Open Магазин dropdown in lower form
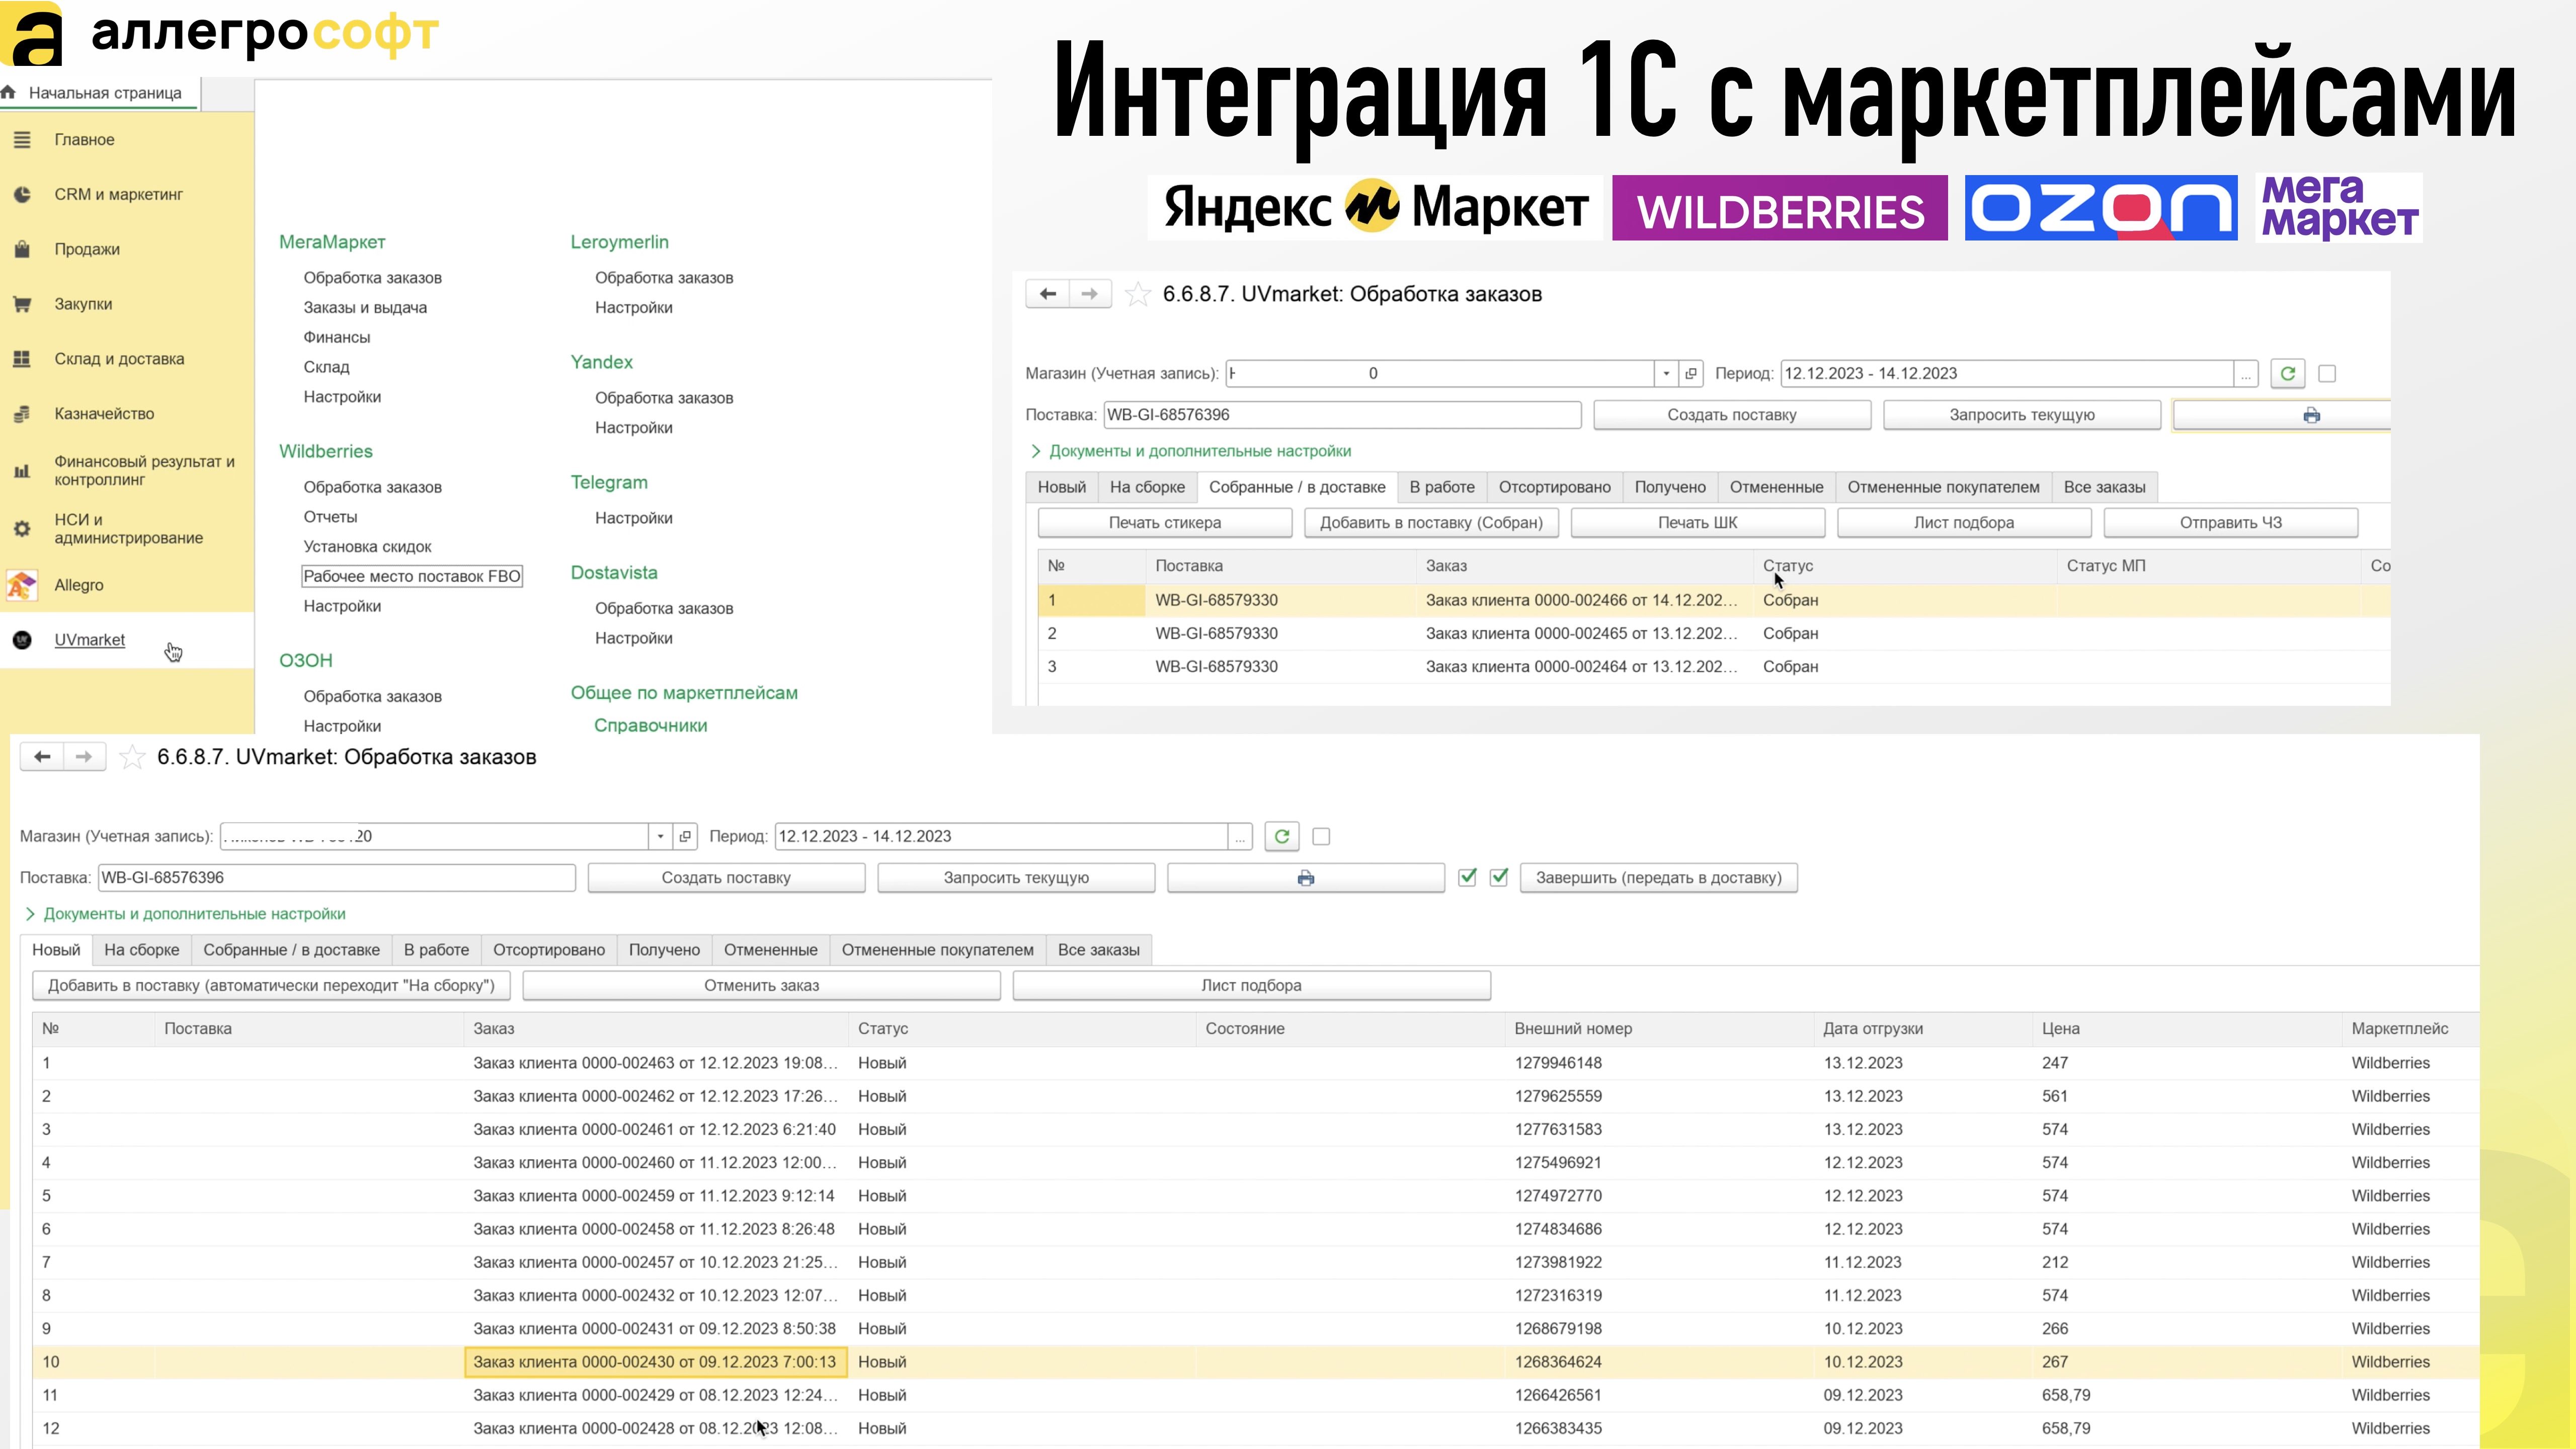The width and height of the screenshot is (2576, 1449). tap(660, 836)
